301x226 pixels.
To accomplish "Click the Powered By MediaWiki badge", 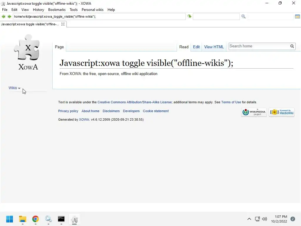I will (282, 112).
